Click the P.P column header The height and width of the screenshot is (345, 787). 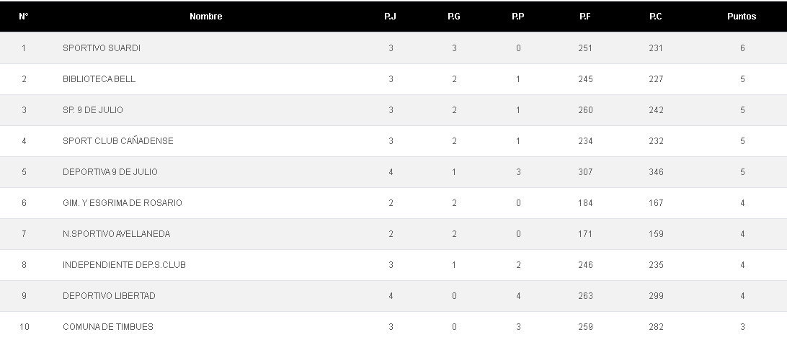[x=517, y=17]
